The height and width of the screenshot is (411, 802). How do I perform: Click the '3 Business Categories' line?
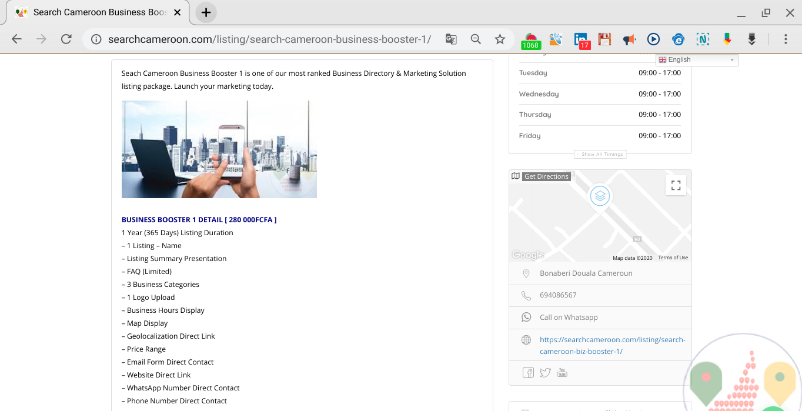click(161, 285)
